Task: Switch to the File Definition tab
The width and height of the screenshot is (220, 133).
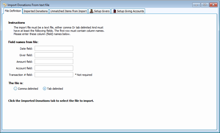Action: pyautogui.click(x=13, y=11)
